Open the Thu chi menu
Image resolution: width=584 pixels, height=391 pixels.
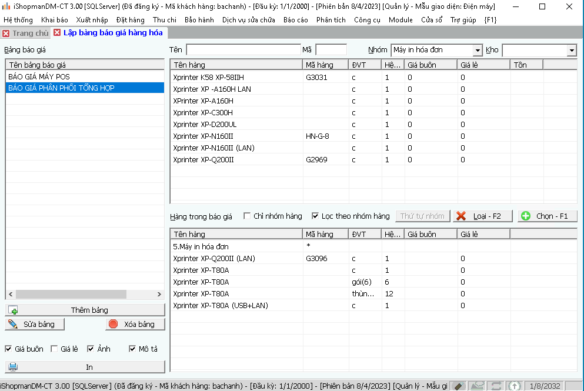tap(165, 20)
